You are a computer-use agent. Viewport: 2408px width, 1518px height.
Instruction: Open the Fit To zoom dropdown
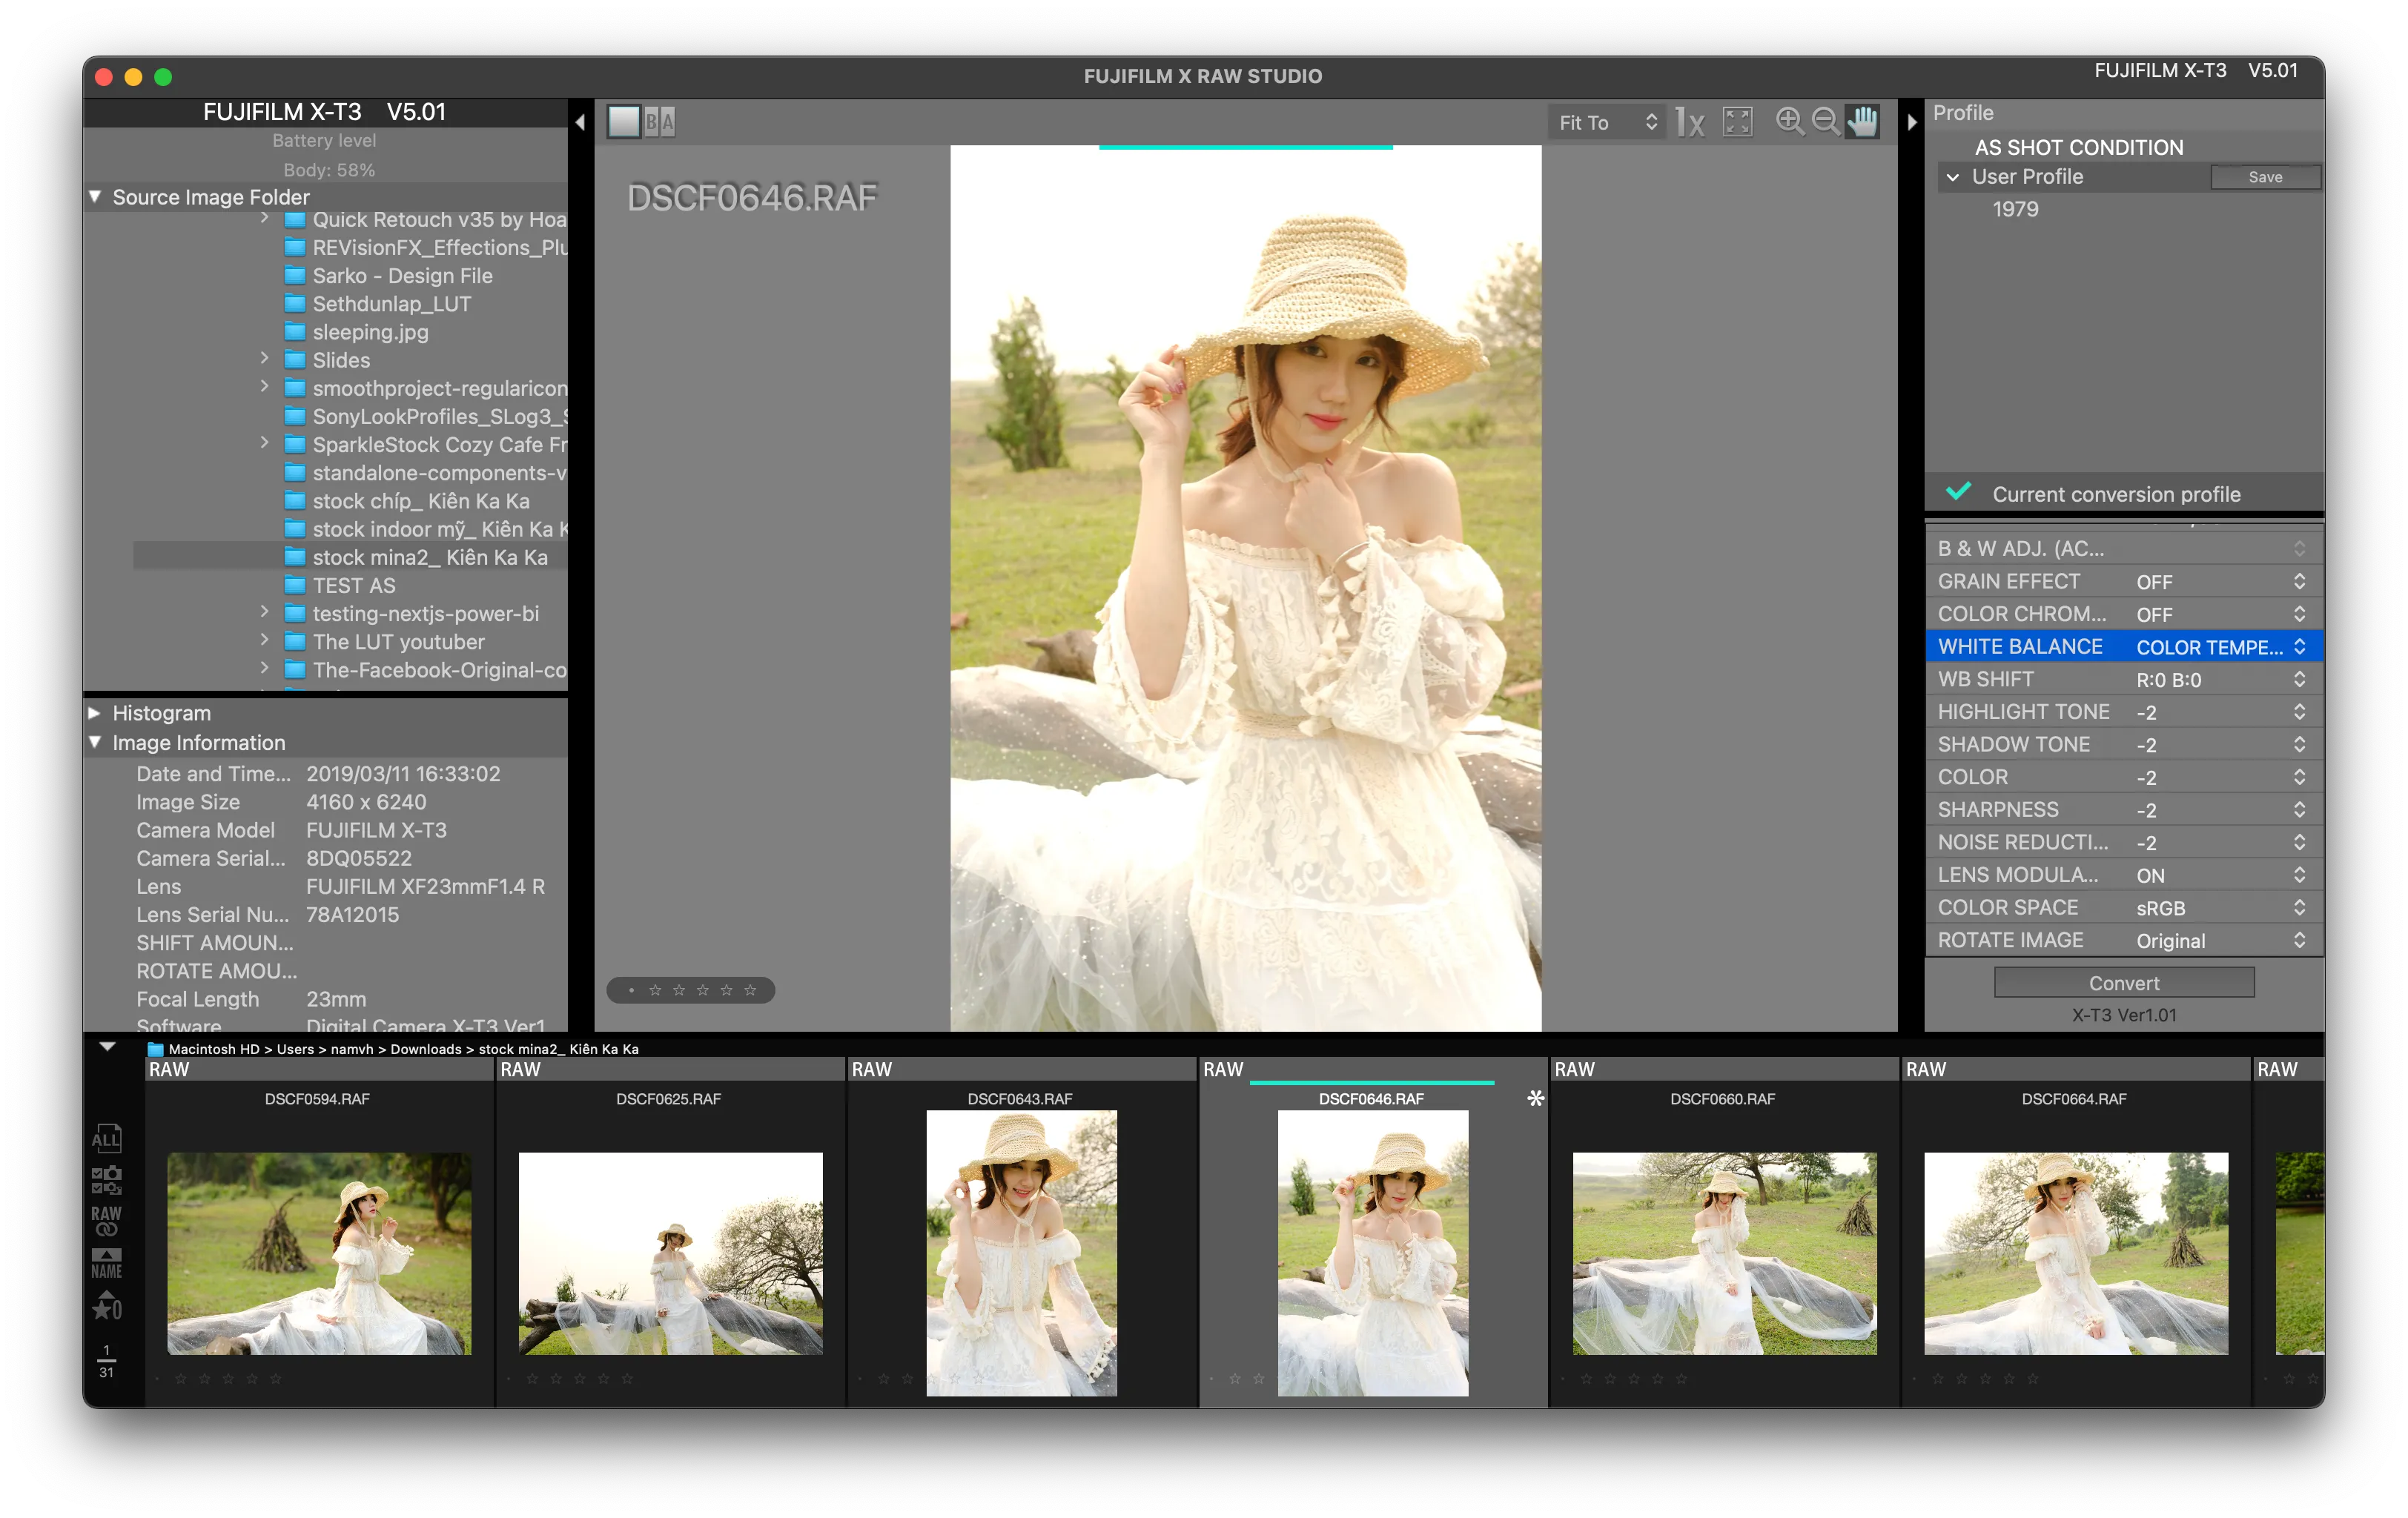pyautogui.click(x=1606, y=122)
